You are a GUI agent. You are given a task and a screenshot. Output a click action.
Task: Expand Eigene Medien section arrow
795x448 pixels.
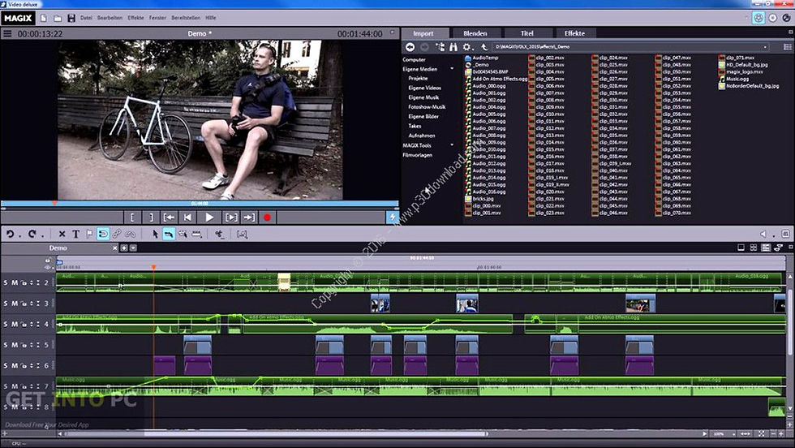(452, 69)
